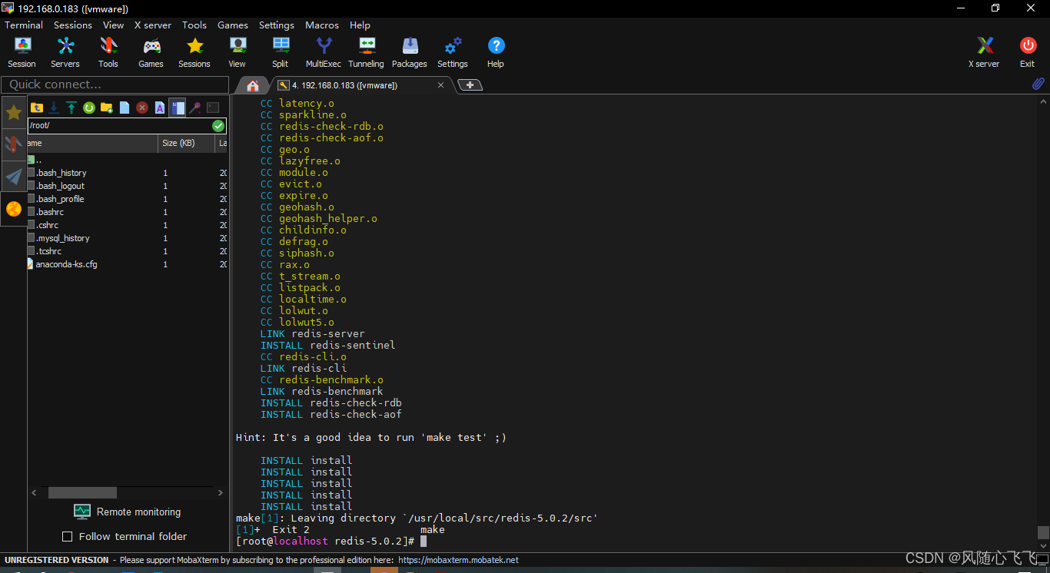Open the View menu in the menu bar
The height and width of the screenshot is (573, 1050).
click(113, 25)
